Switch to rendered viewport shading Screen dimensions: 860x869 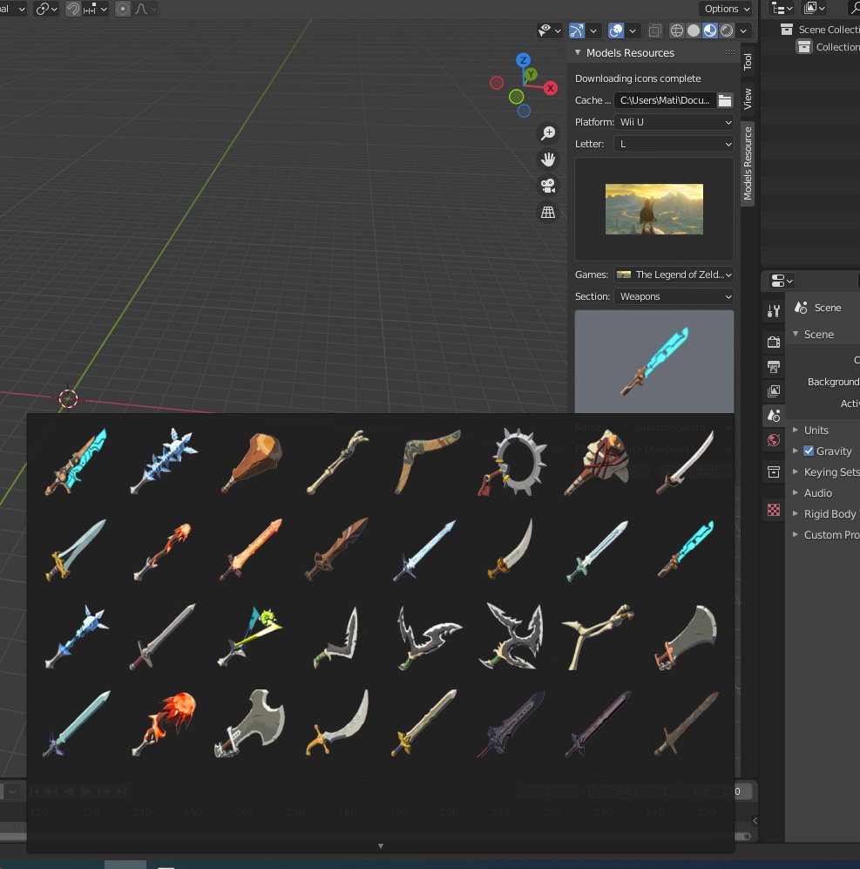(727, 31)
